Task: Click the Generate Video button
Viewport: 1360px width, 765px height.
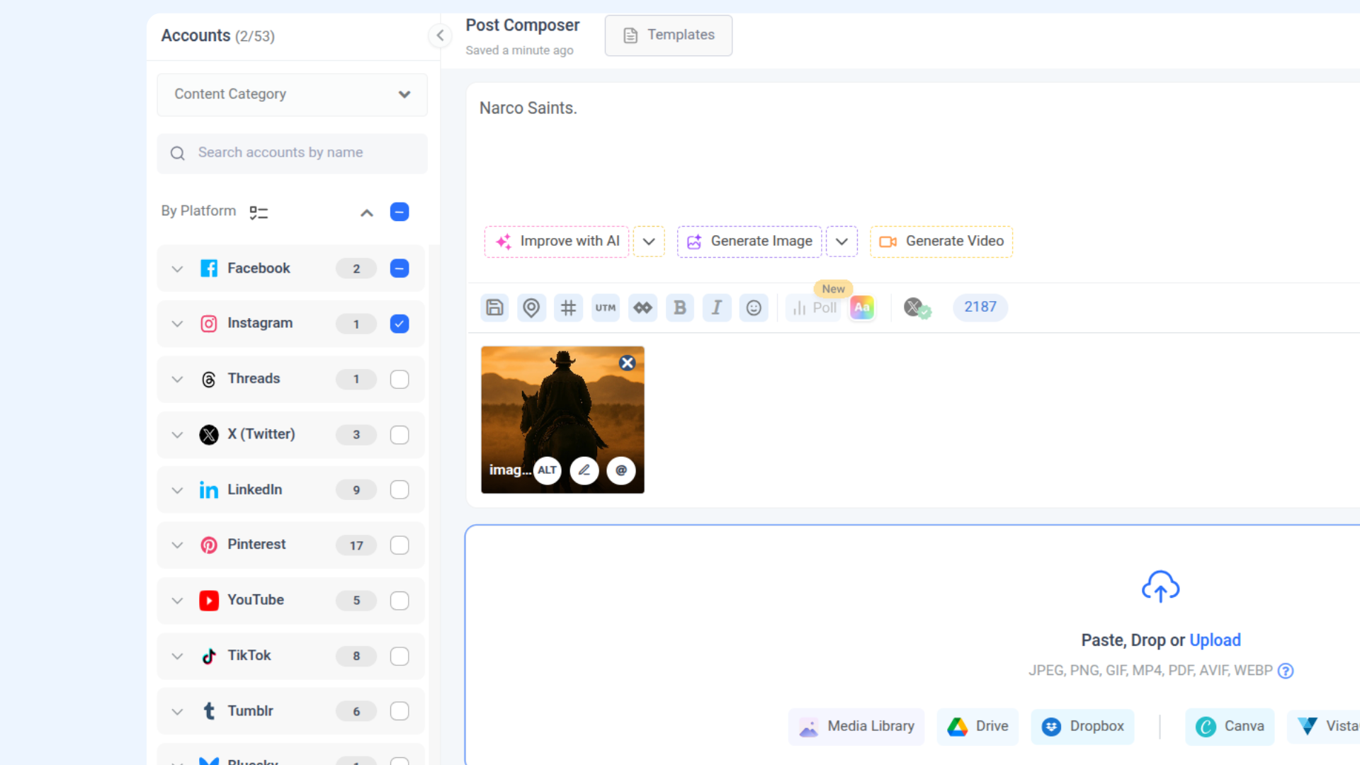Action: 941,242
